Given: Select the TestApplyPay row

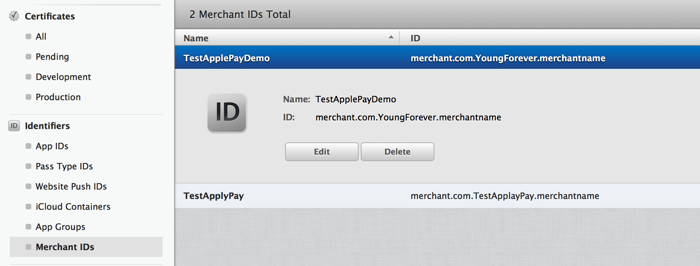Looking at the screenshot, I should tap(437, 196).
